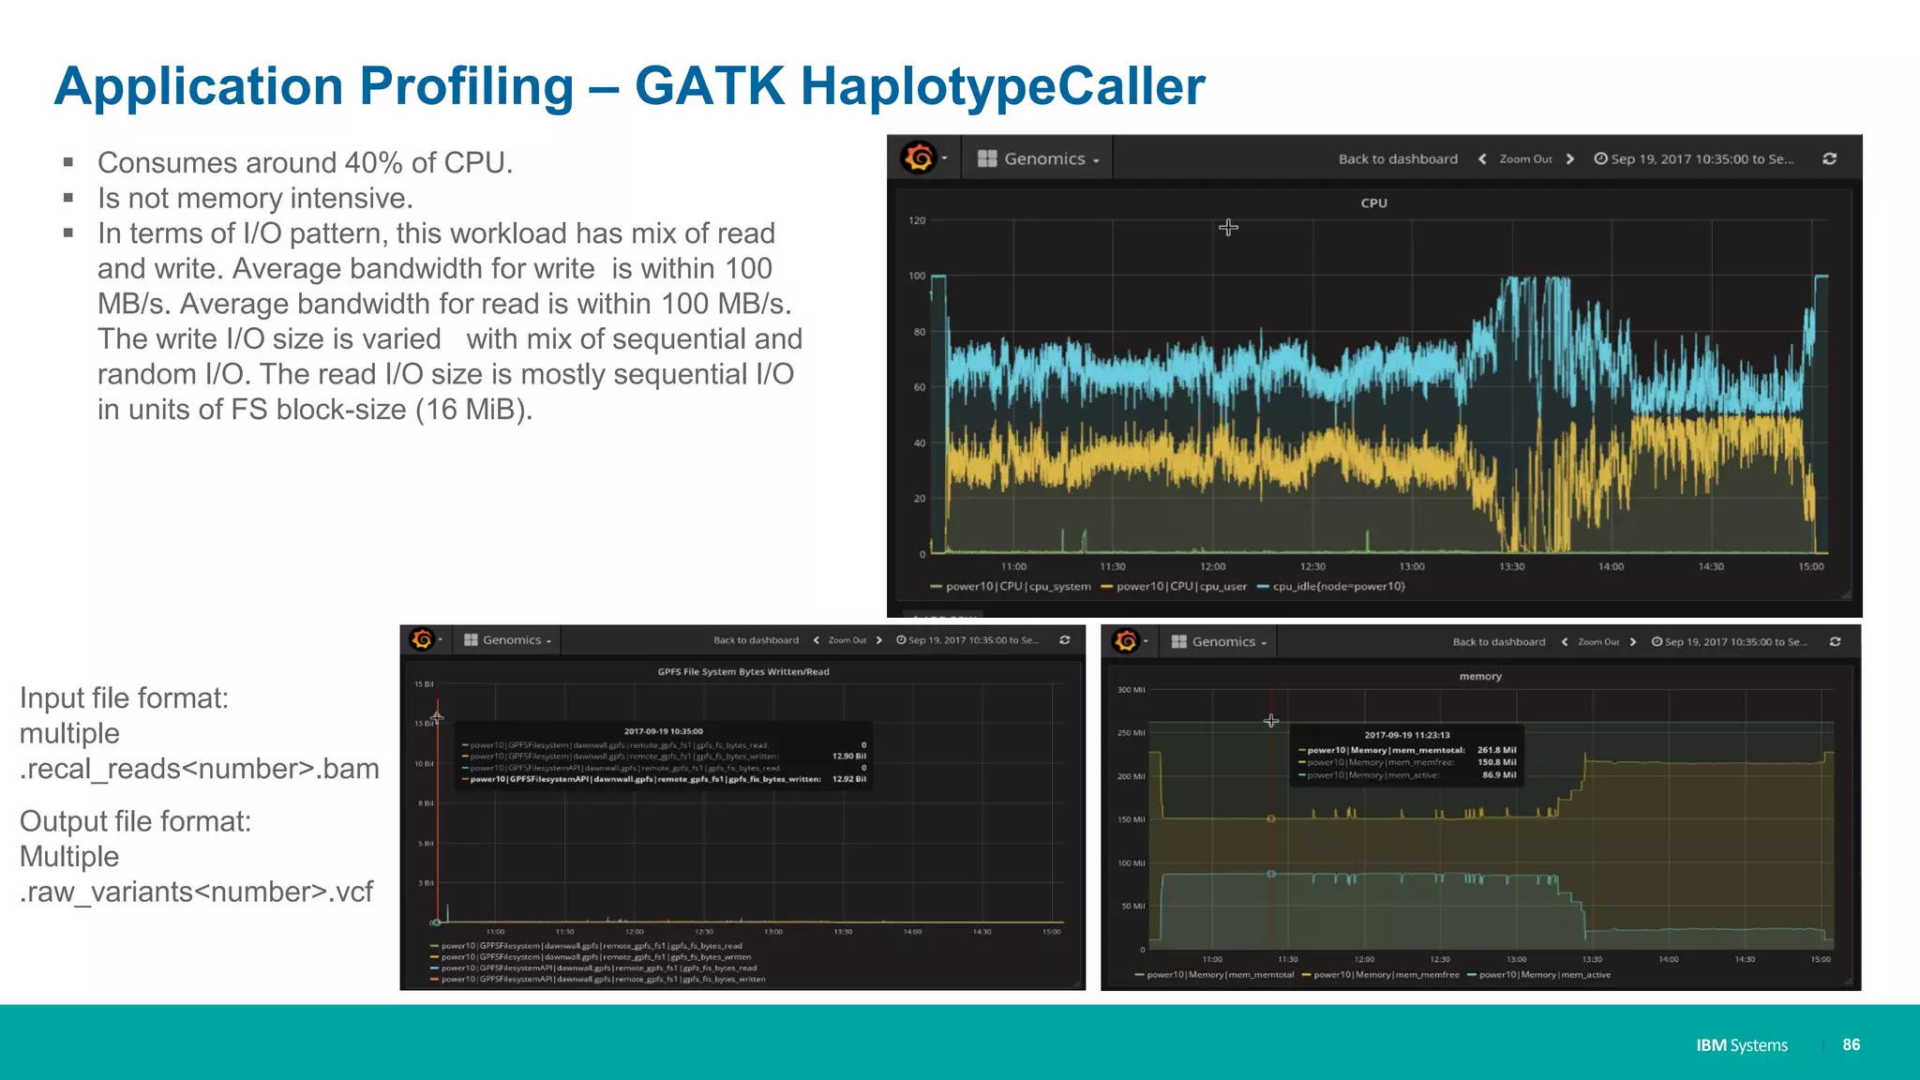Shift time range forward in CPU panel

1569,159
